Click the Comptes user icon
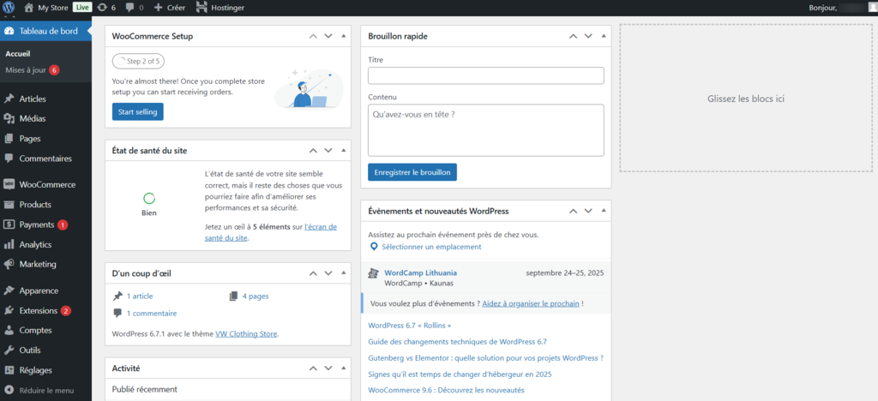This screenshot has height=401, width=878. click(x=9, y=331)
